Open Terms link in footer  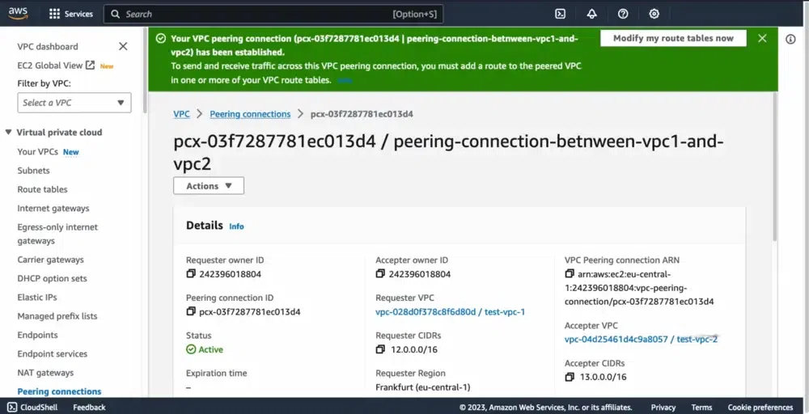[x=701, y=408]
